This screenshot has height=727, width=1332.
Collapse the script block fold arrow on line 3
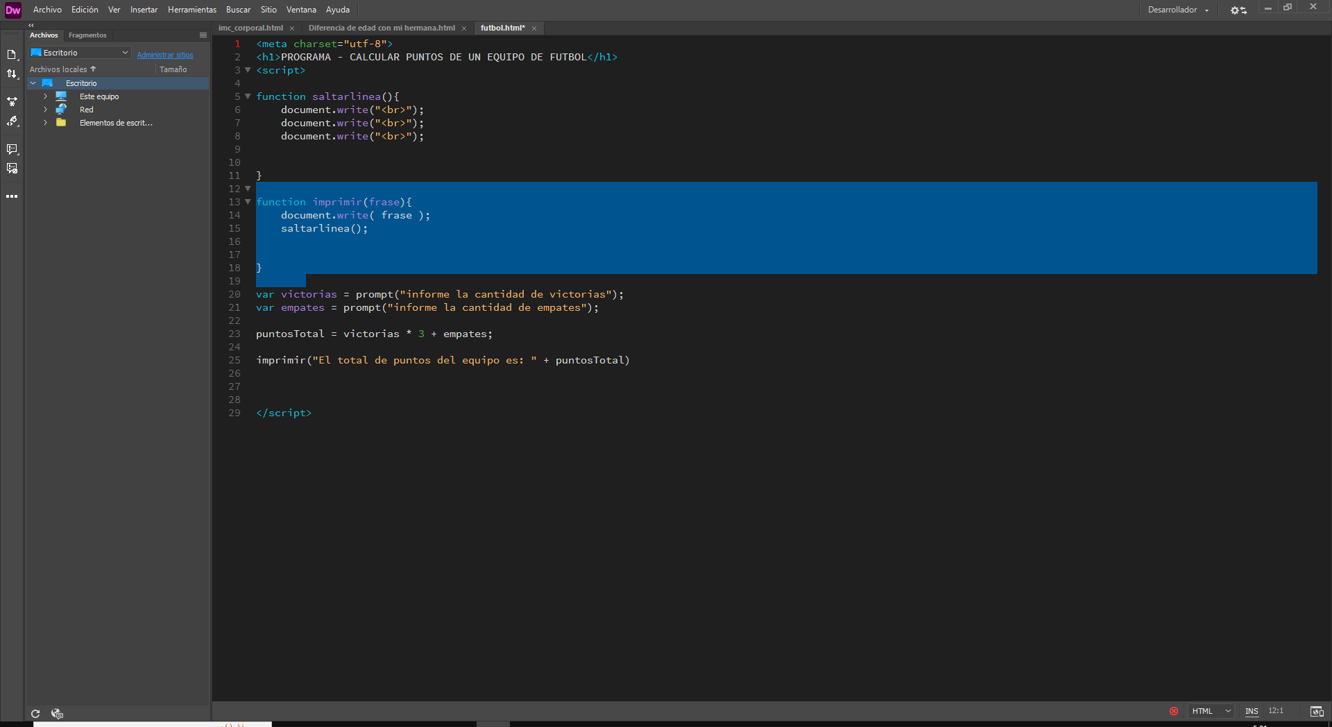(248, 70)
